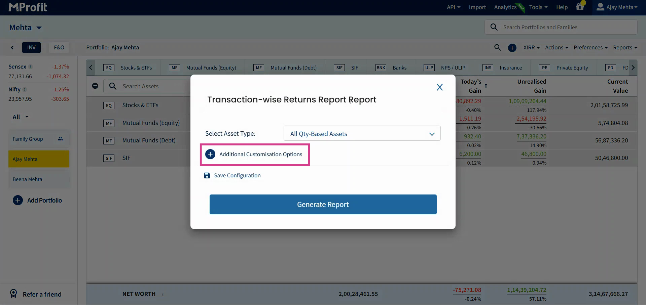Open the Preferences dropdown
This screenshot has width=646, height=305.
pos(590,47)
